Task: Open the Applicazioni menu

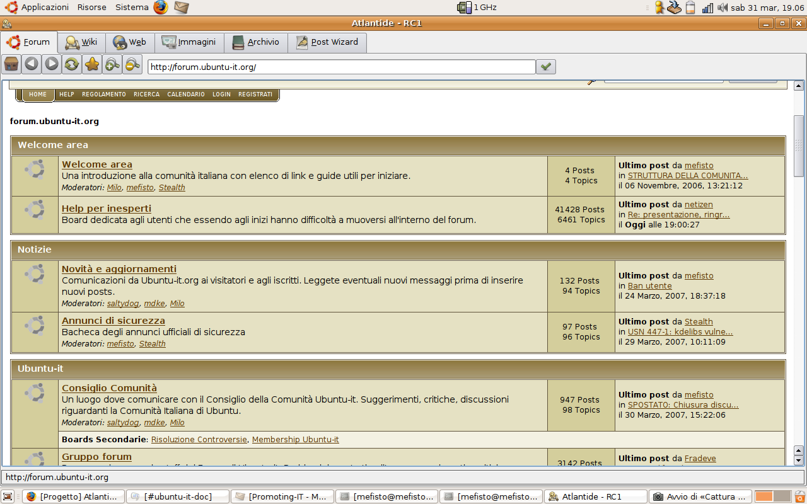Action: point(45,7)
